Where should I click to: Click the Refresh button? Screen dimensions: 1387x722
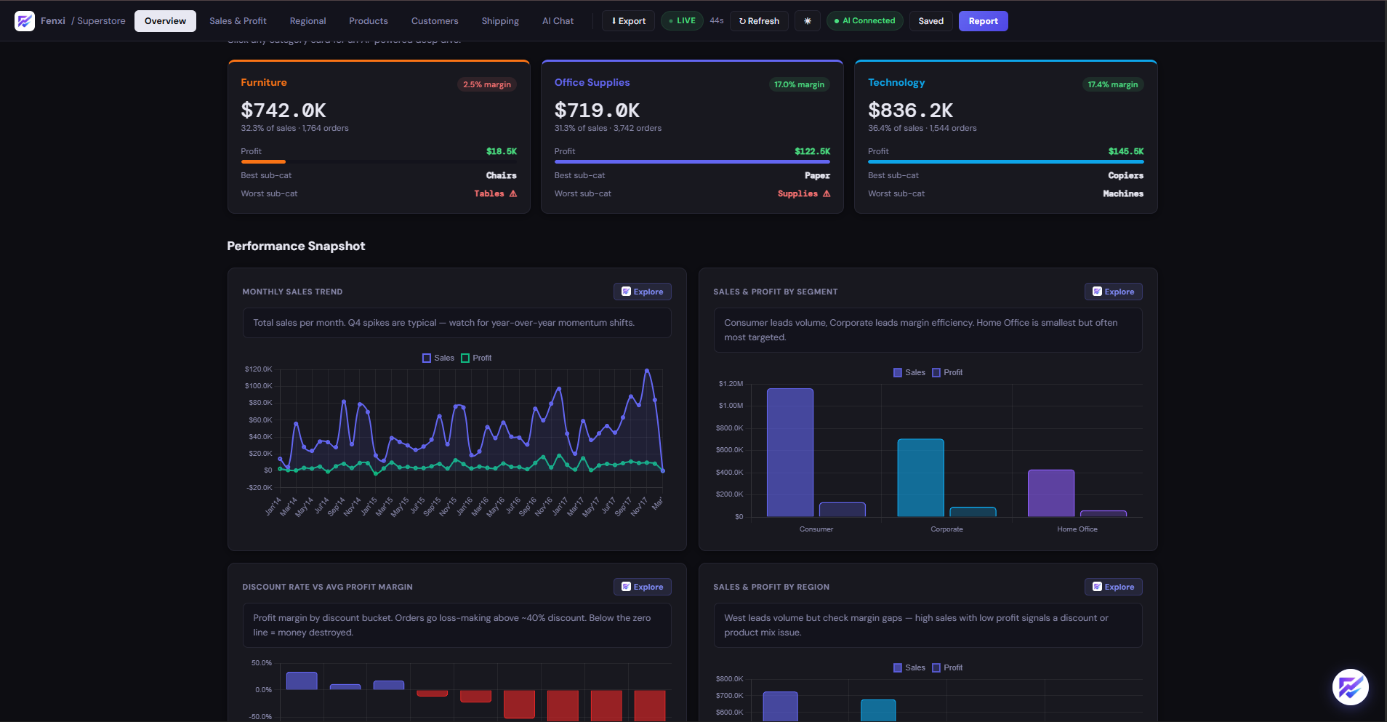[759, 21]
